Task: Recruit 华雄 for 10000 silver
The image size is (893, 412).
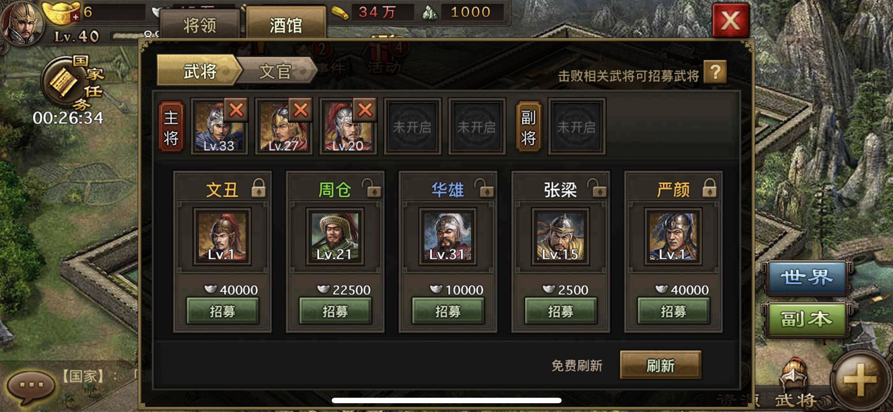Action: [x=448, y=311]
